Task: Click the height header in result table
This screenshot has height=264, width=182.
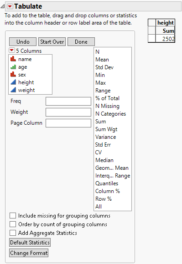Action: pyautogui.click(x=165, y=23)
